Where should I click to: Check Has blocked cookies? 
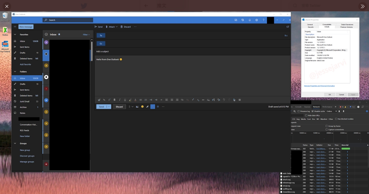pos(336,119)
